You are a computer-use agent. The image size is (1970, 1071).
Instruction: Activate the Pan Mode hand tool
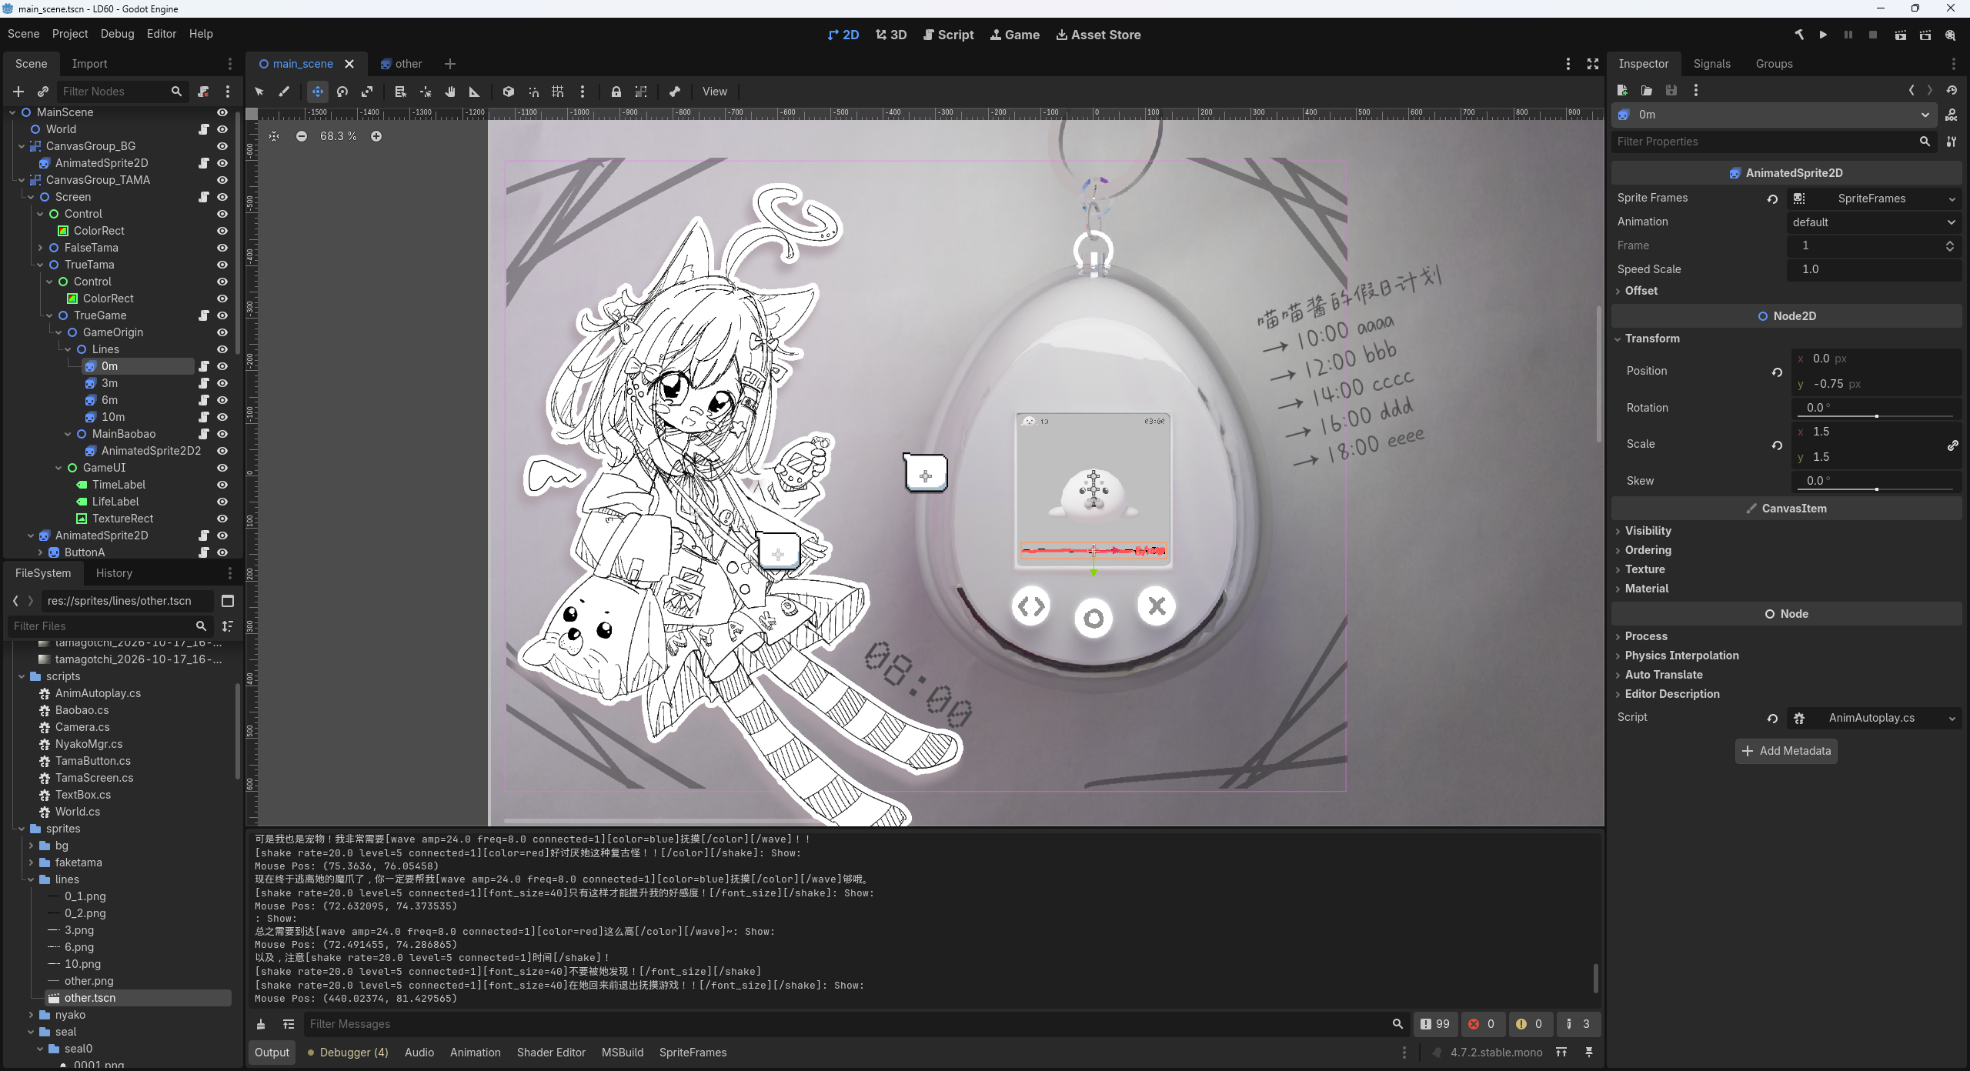[x=450, y=92]
